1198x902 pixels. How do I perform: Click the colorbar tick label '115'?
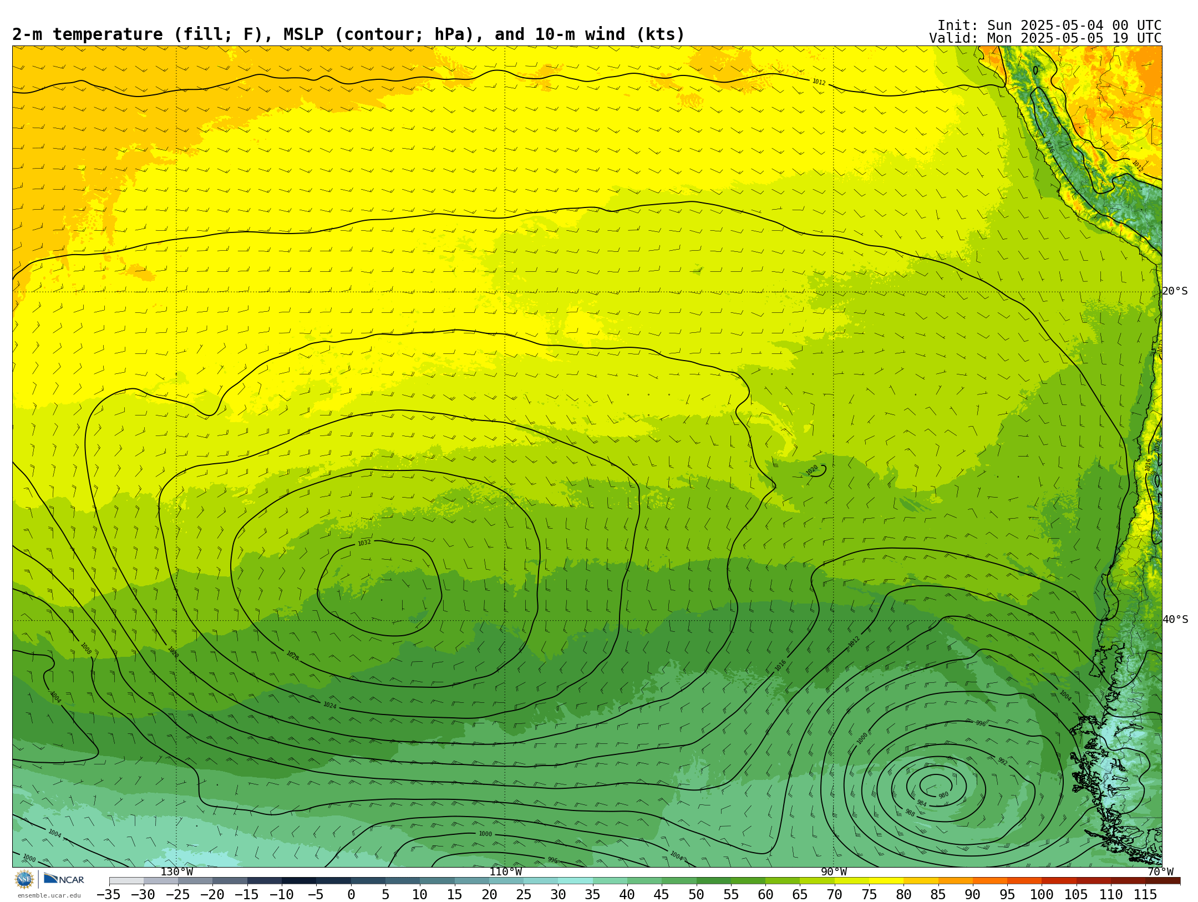coord(1145,895)
